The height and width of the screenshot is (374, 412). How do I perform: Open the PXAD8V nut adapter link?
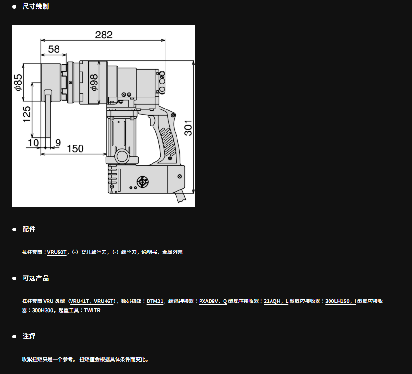(209, 301)
